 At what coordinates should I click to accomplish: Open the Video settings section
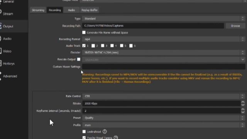point(7,51)
